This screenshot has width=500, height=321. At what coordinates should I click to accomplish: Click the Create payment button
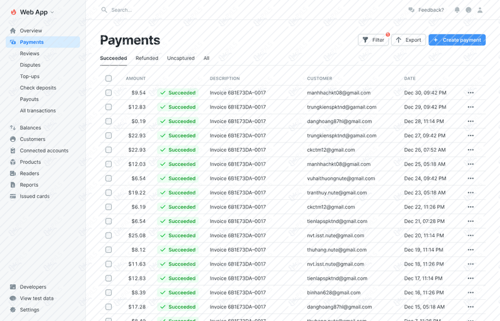click(x=457, y=40)
